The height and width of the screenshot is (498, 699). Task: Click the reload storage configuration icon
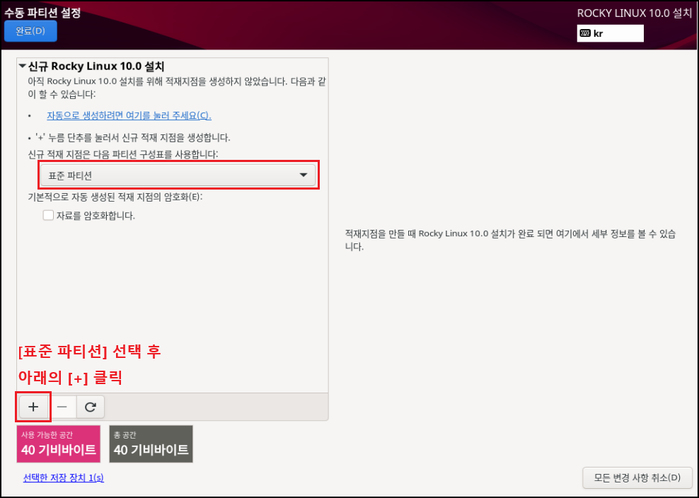click(91, 407)
